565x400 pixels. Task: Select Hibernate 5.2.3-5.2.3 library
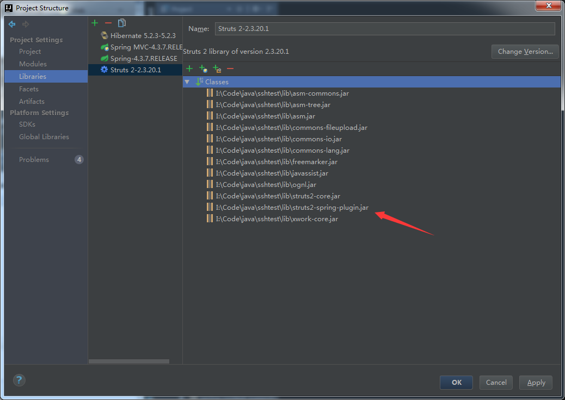tap(143, 35)
